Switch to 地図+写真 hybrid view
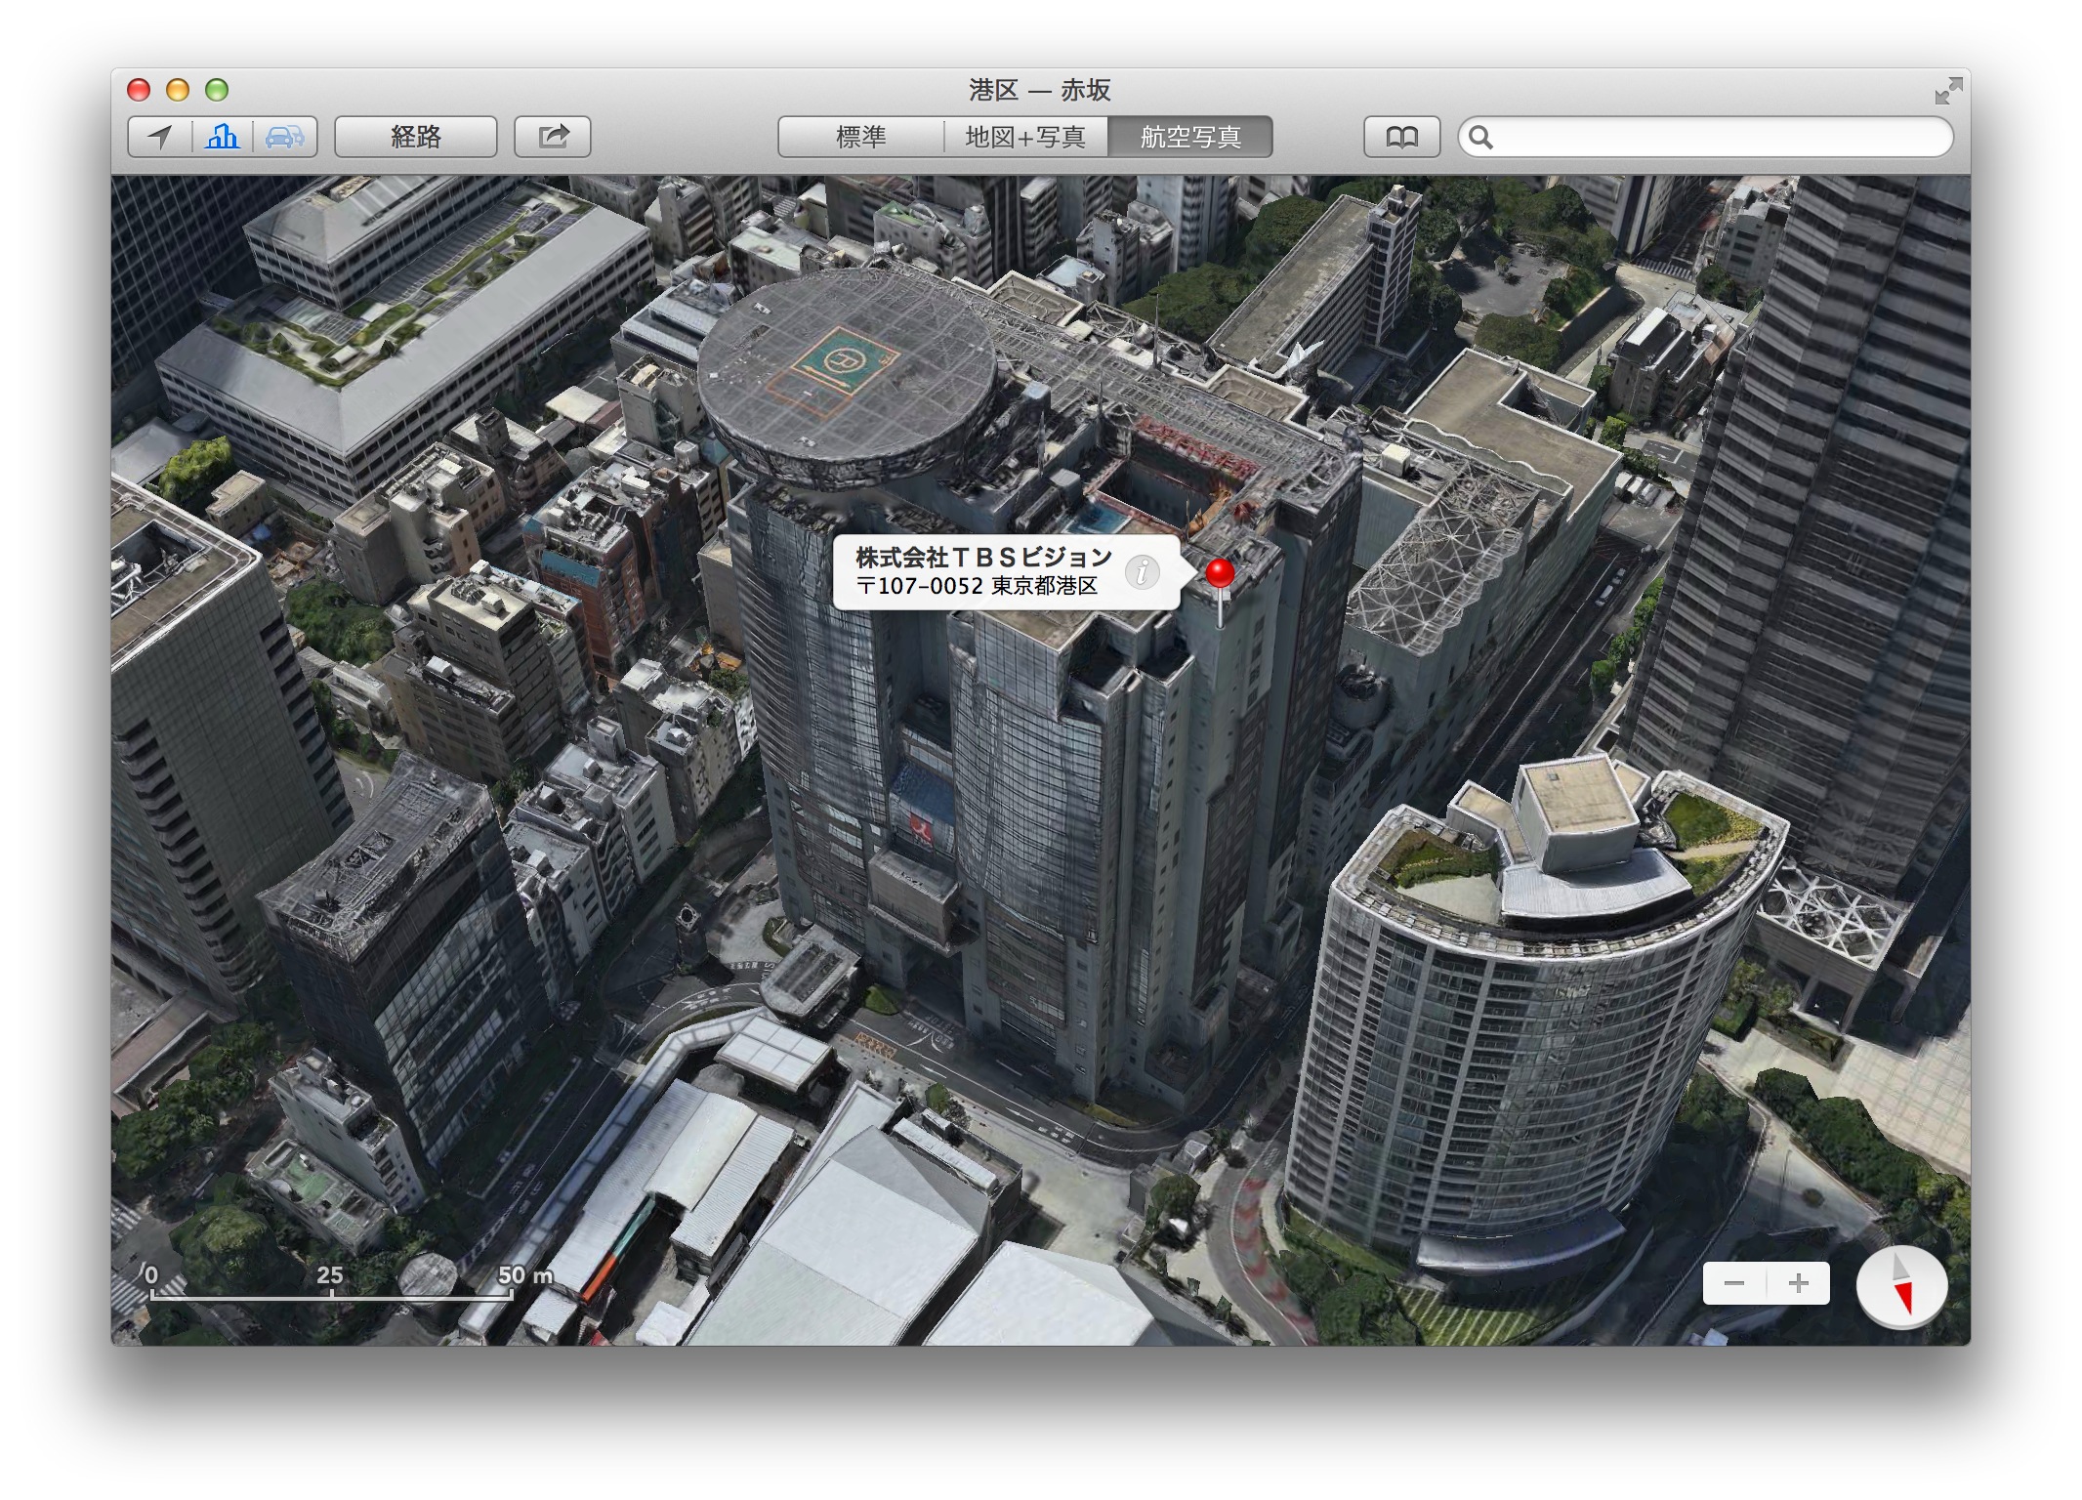 [1025, 137]
